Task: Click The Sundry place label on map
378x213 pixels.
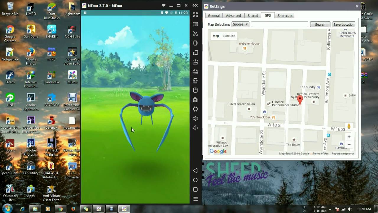Action: (308, 87)
